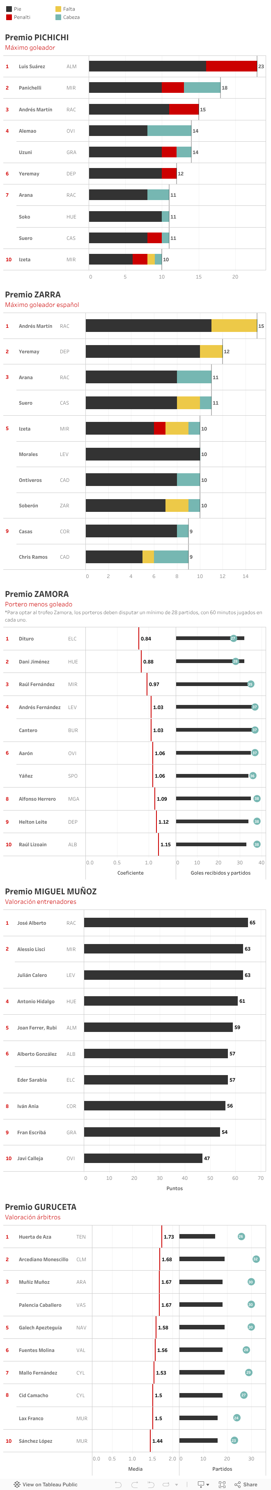This screenshot has height=1490, width=271.
Task: Click Dituro's coefficient mark in ZAMORA chart
Action: pyautogui.click(x=139, y=638)
